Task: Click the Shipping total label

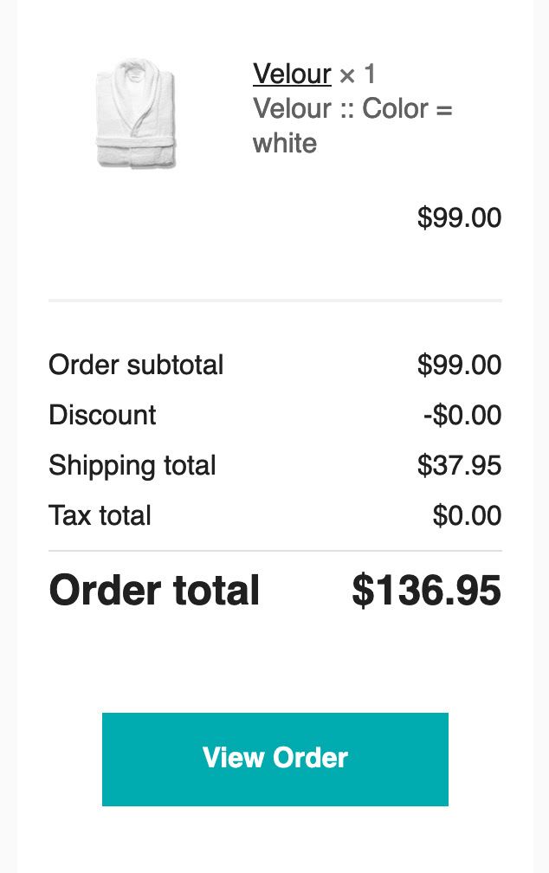Action: (132, 466)
